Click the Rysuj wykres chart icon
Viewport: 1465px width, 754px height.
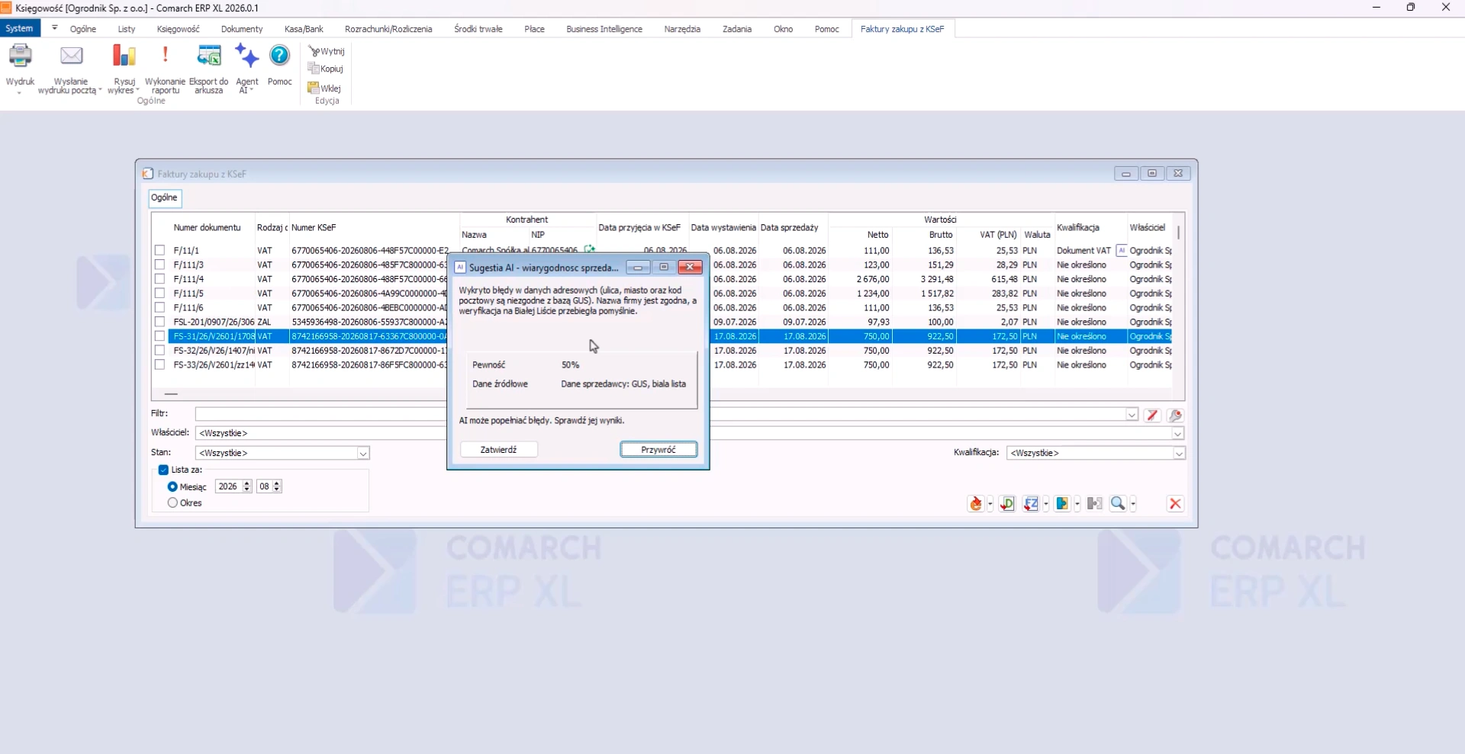tap(124, 56)
